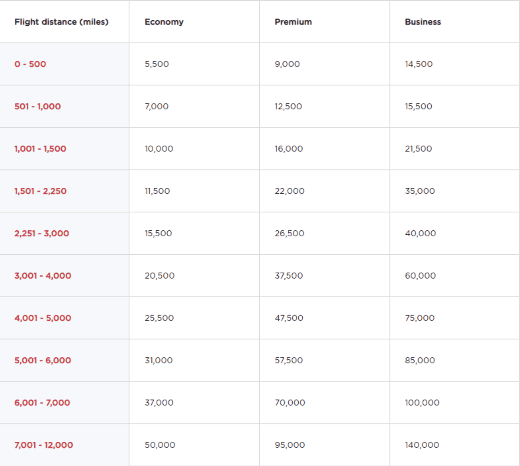Click the 60,000 Business value
This screenshot has height=466, width=520.
[420, 276]
